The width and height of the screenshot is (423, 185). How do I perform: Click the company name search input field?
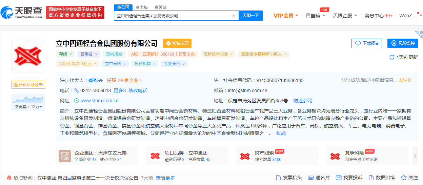(x=176, y=16)
